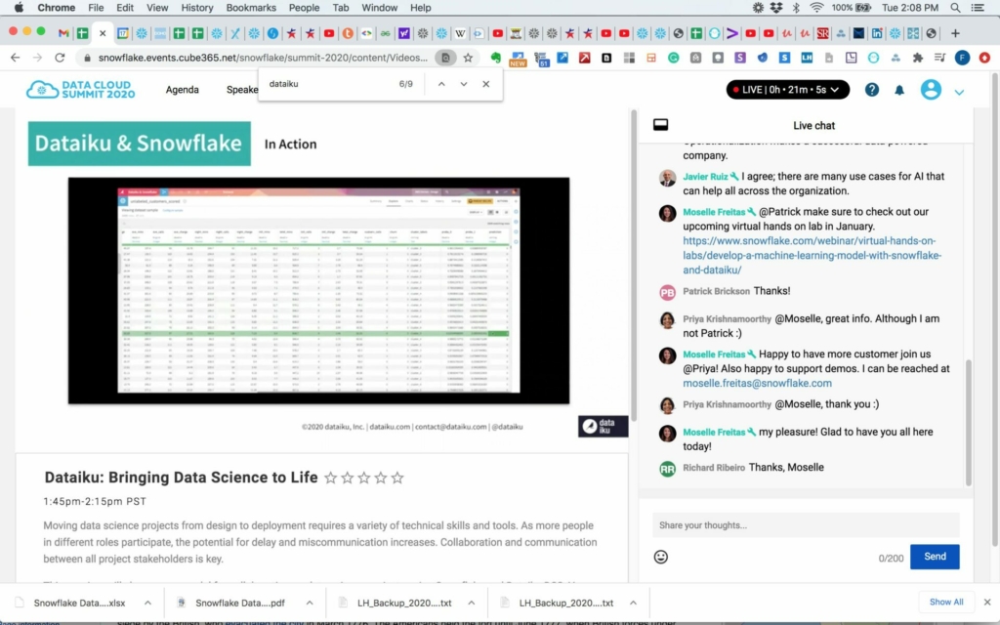Screen dimensions: 1000x625
Task: Click the Share your thoughts input
Action: (806, 524)
